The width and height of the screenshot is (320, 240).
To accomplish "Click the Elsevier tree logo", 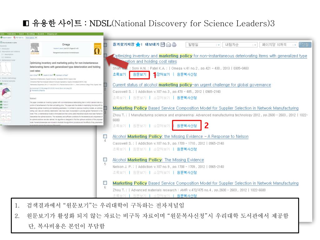I will pos(35,48).
